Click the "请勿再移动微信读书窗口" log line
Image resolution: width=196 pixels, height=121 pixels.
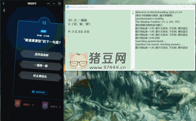(149, 25)
